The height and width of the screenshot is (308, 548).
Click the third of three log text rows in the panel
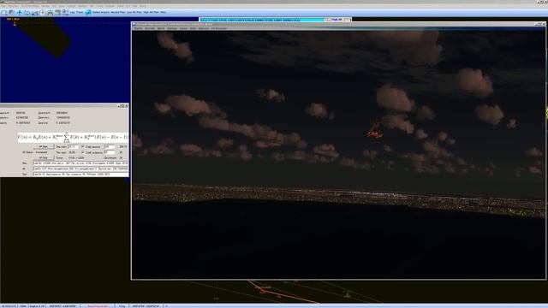point(80,174)
